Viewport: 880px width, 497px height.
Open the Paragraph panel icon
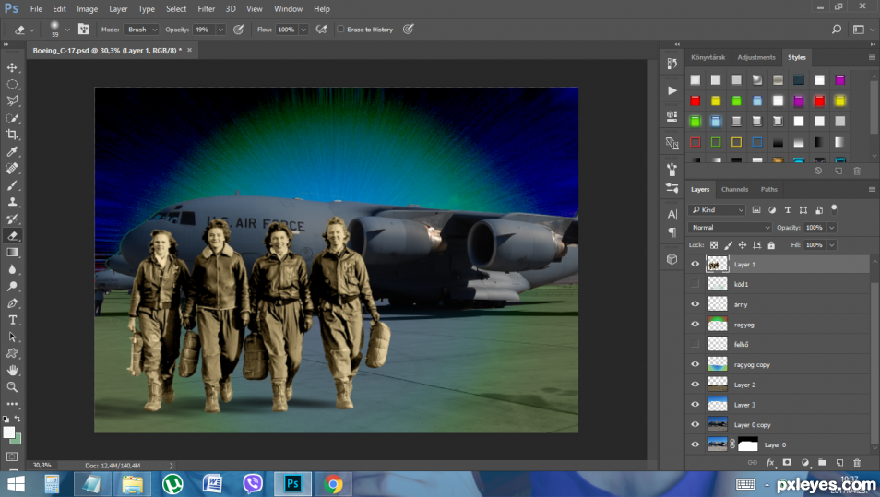click(x=672, y=231)
